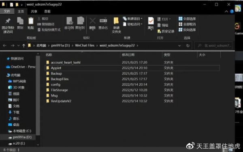Screen dimensions: 243x152
Task: Switch to the Home (主页) tab
Action: click(x=21, y=11)
